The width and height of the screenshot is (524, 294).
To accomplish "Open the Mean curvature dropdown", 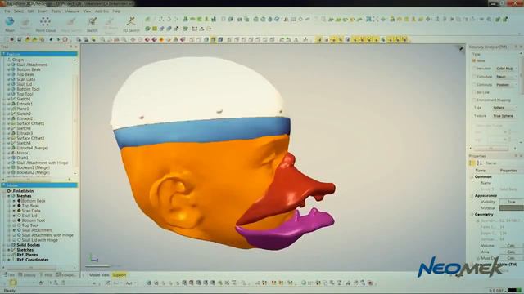I will 506,77.
